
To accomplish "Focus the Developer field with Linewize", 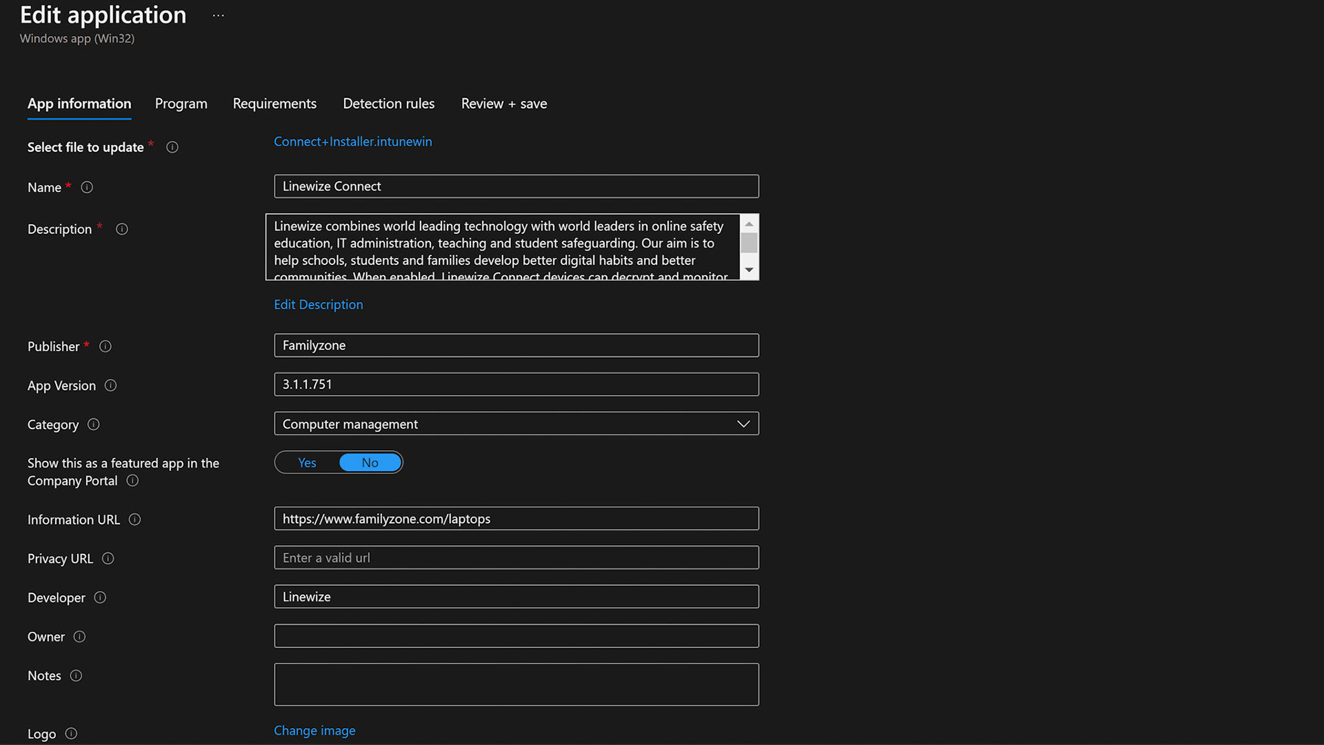I will [516, 597].
